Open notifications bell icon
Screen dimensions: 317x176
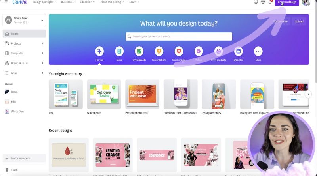[270, 2]
